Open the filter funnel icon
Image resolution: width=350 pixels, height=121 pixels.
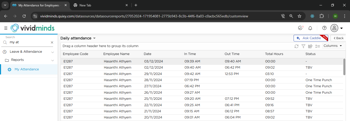pos(303,46)
